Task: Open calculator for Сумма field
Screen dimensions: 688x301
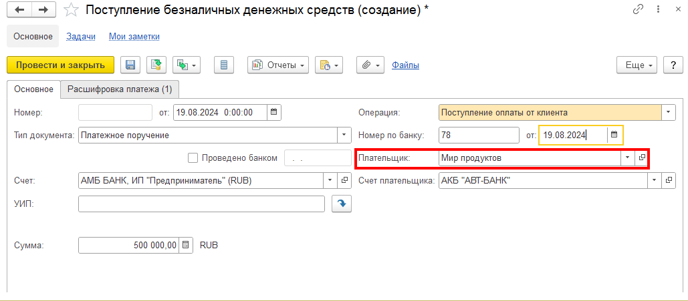Action: 186,245
